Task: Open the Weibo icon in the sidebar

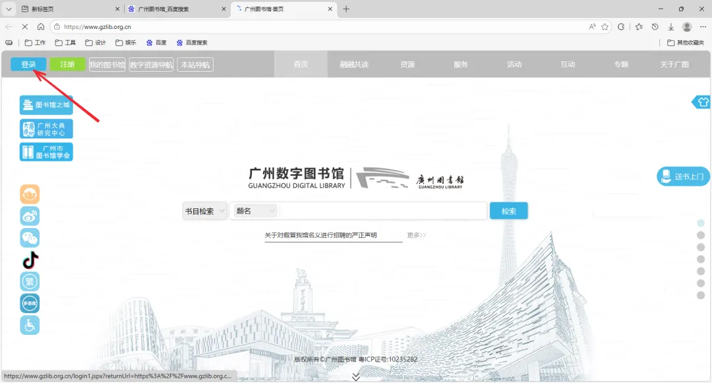Action: click(x=30, y=216)
